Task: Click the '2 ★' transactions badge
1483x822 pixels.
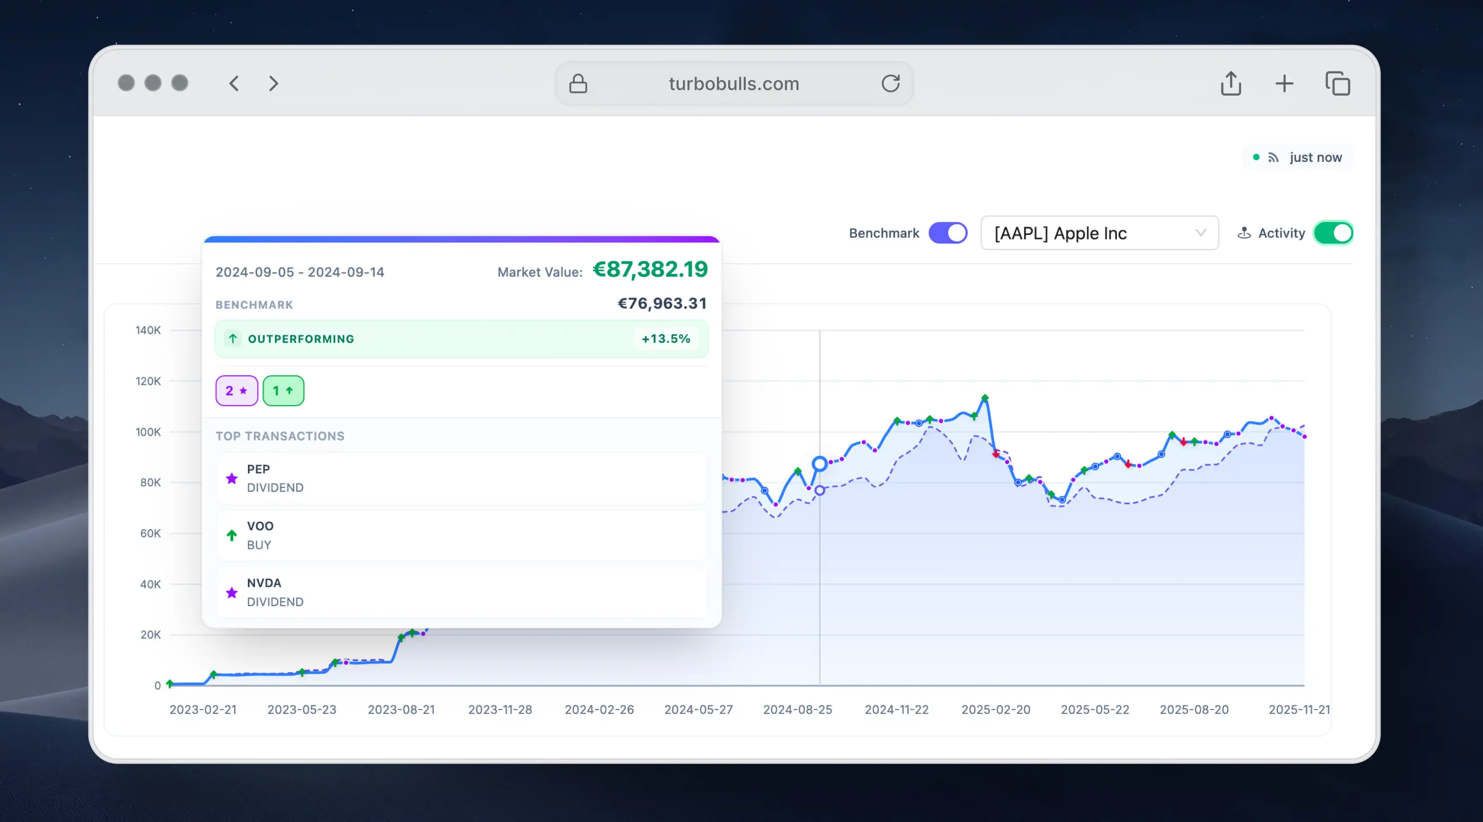Action: pos(237,391)
